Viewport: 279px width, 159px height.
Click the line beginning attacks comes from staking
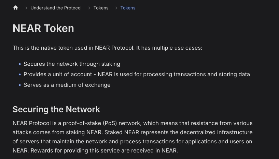pos(132,132)
